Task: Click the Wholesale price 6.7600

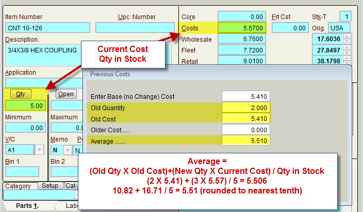Action: pos(242,39)
